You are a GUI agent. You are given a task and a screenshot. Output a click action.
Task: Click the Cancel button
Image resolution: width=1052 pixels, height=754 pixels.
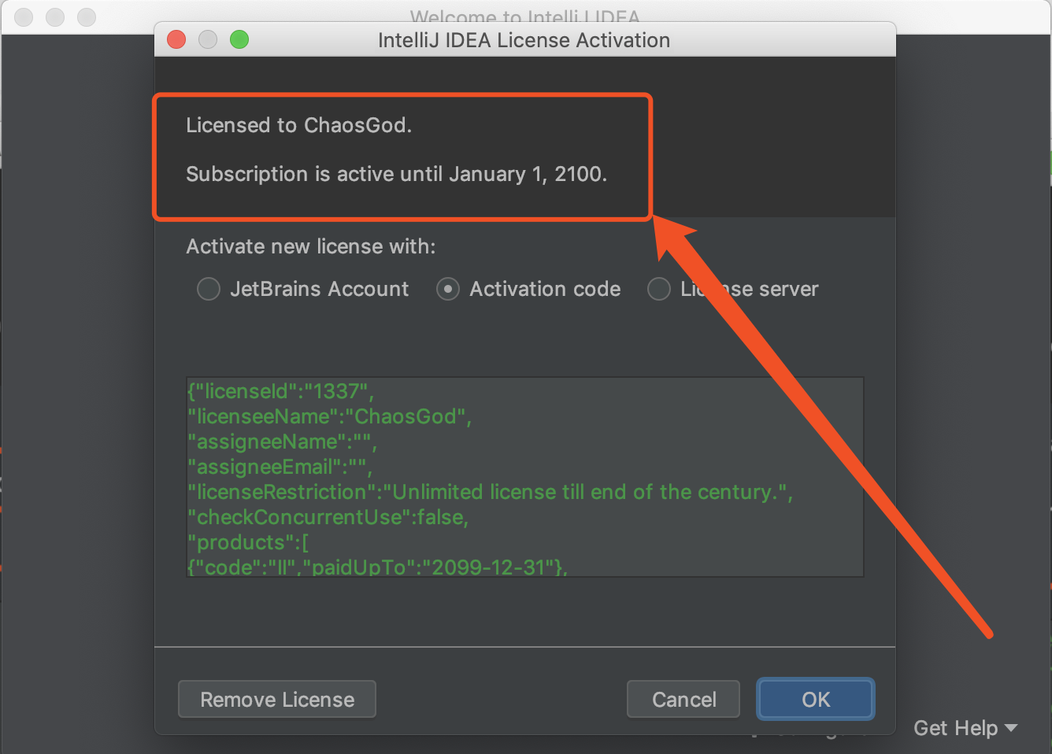[683, 699]
